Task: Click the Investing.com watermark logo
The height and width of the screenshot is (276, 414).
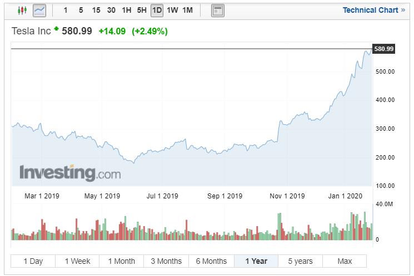Action: pyautogui.click(x=70, y=173)
